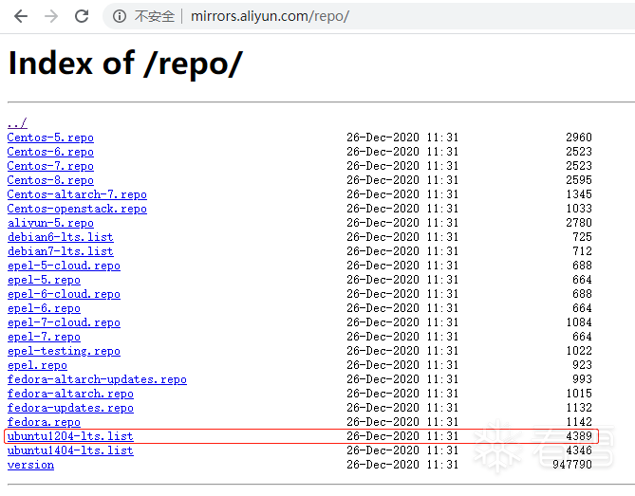Click the size 1015 for fedora-altarch.repo
The height and width of the screenshot is (496, 635).
tap(579, 394)
